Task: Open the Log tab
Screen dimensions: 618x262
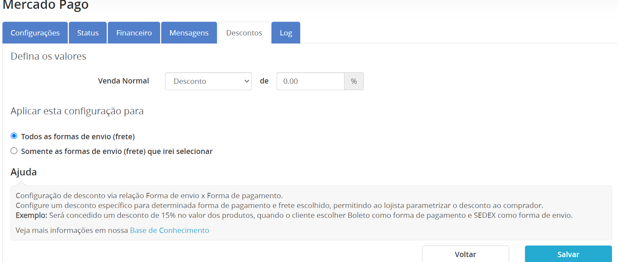Action: click(286, 33)
